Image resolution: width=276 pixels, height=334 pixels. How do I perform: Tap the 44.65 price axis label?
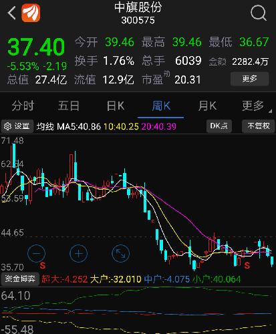[x=12, y=232]
